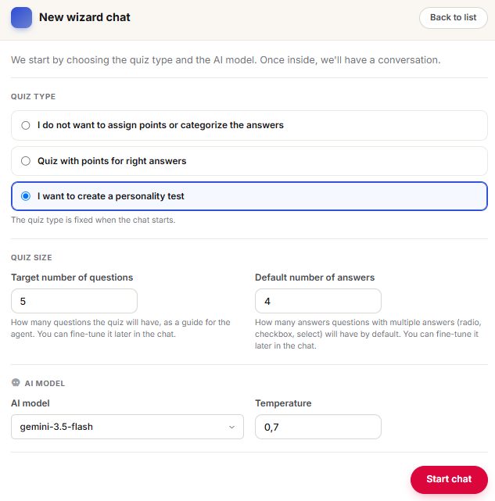
Task: Click the Back to list button
Action: coord(453,17)
